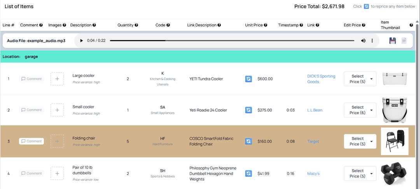This screenshot has width=420, height=189.
Task: Reprice the dumbbell hand weights item
Action: coord(248,173)
